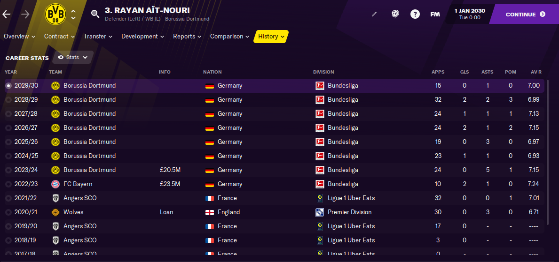Select the 2020/21 season radio button
This screenshot has height=262, width=559.
point(8,213)
